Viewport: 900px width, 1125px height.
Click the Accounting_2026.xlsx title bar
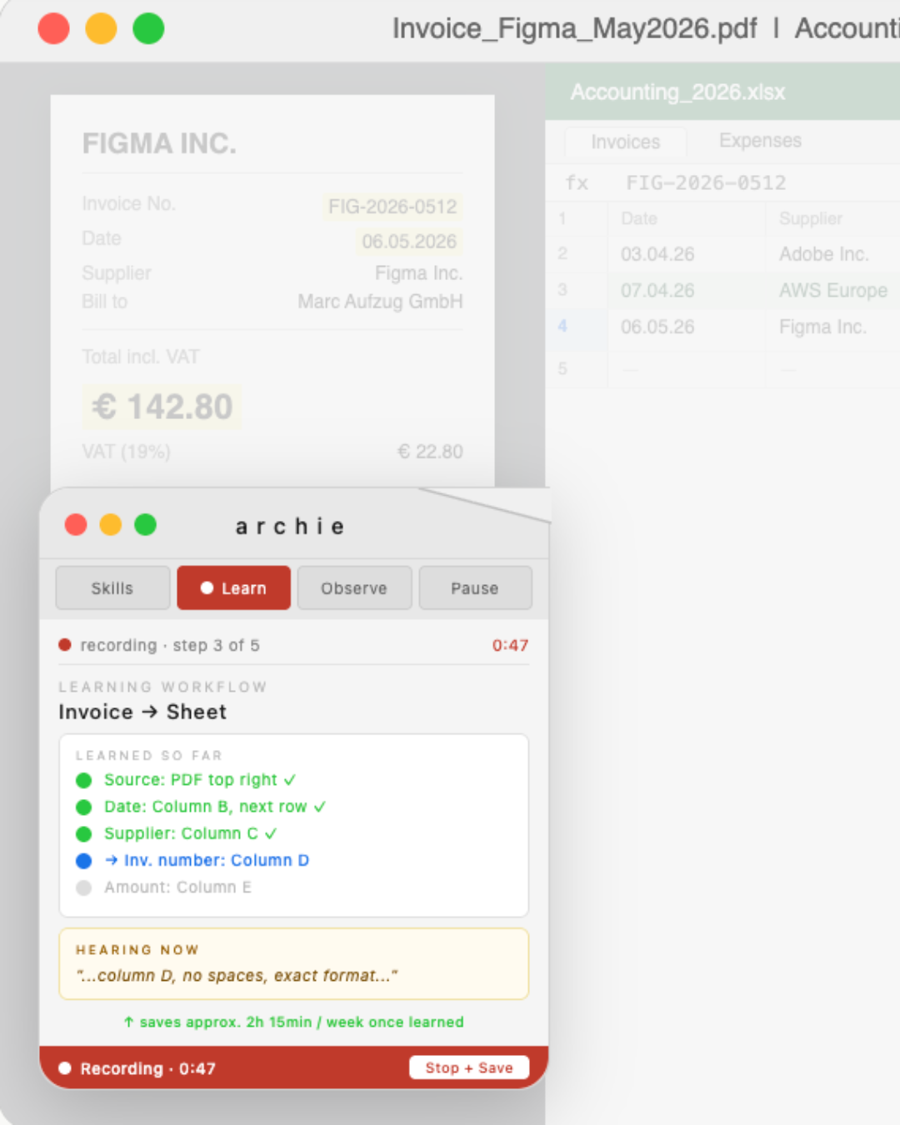pos(722,92)
